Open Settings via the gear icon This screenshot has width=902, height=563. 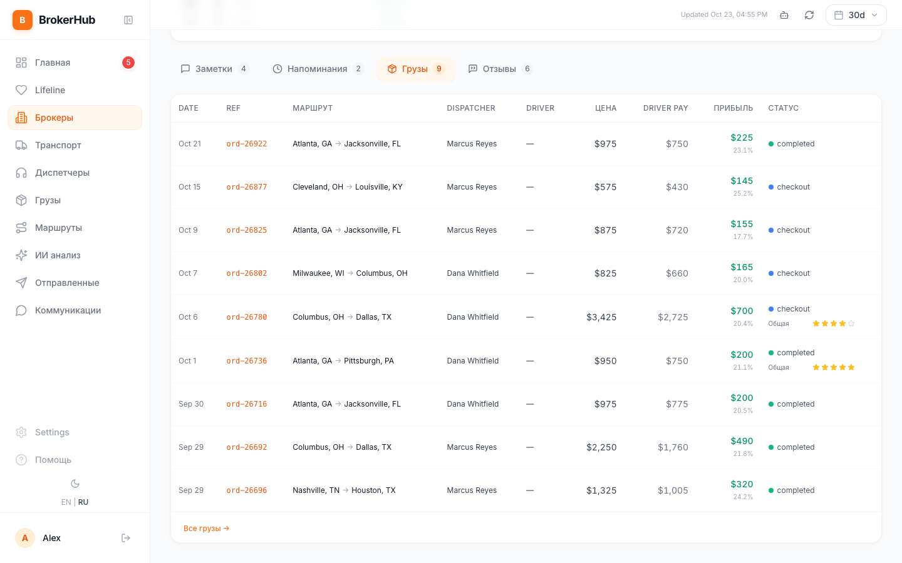(21, 432)
